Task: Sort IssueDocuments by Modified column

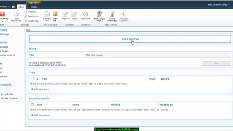Action: pyautogui.click(x=115, y=104)
